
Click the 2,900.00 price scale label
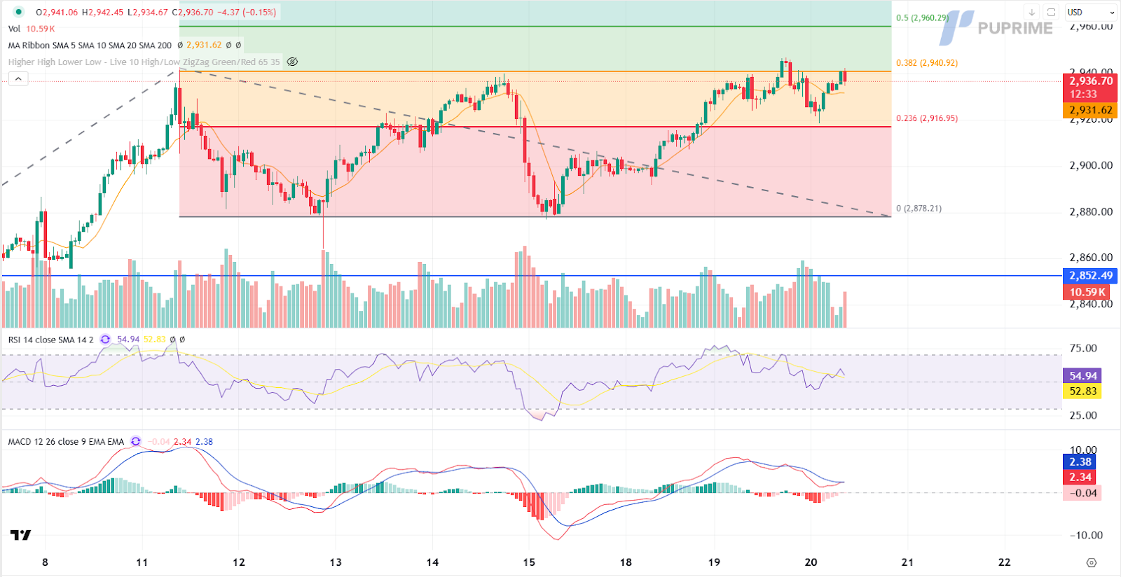1091,166
